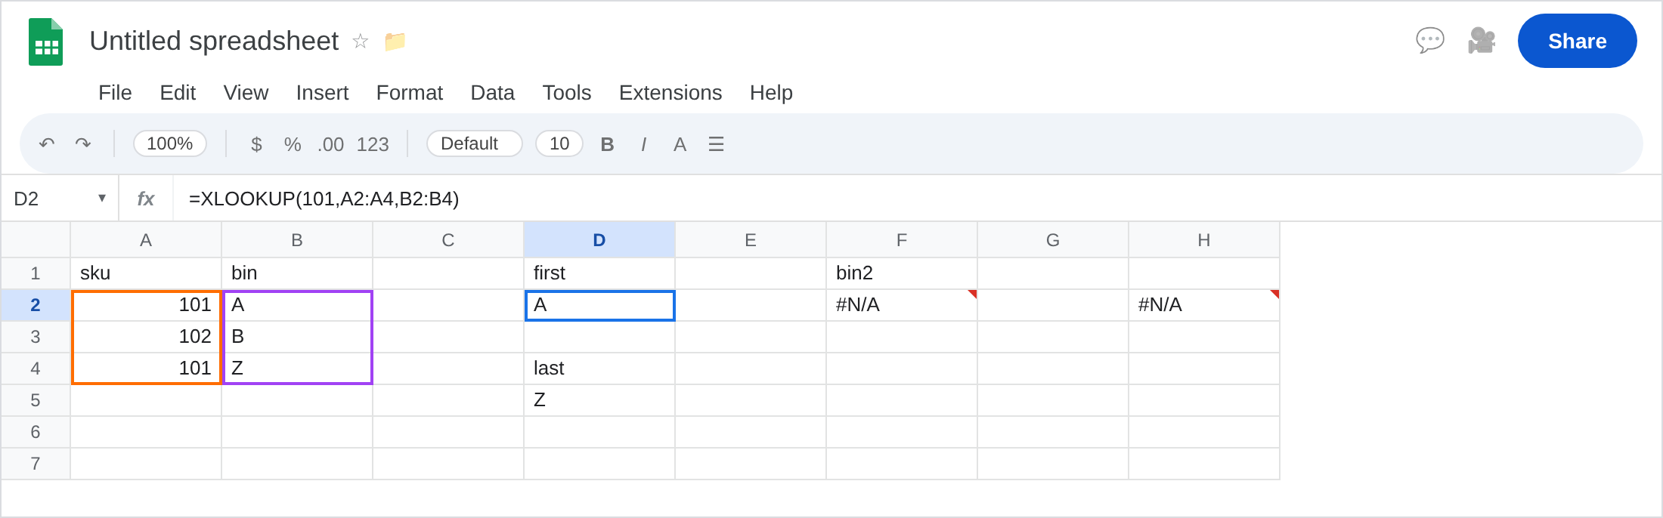This screenshot has width=1663, height=518.
Task: Open the comment history icon
Action: tap(1430, 41)
